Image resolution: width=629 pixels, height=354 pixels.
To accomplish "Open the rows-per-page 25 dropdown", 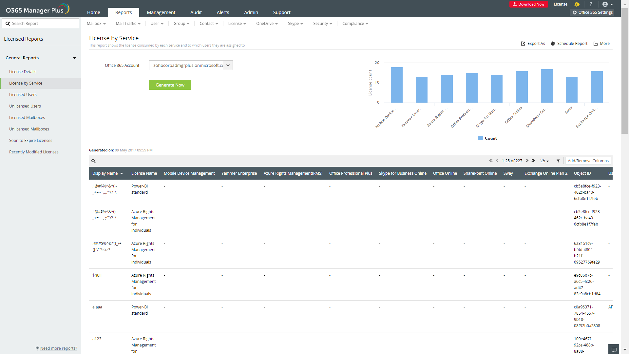I will click(x=544, y=161).
